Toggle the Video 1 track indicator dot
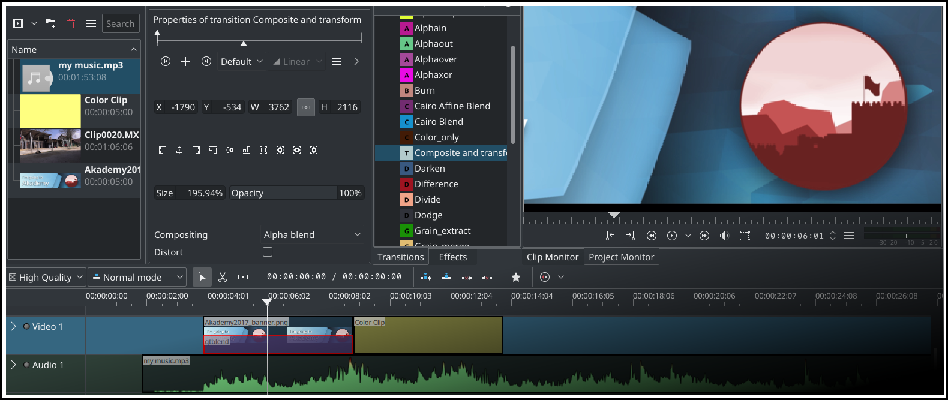 tap(26, 326)
